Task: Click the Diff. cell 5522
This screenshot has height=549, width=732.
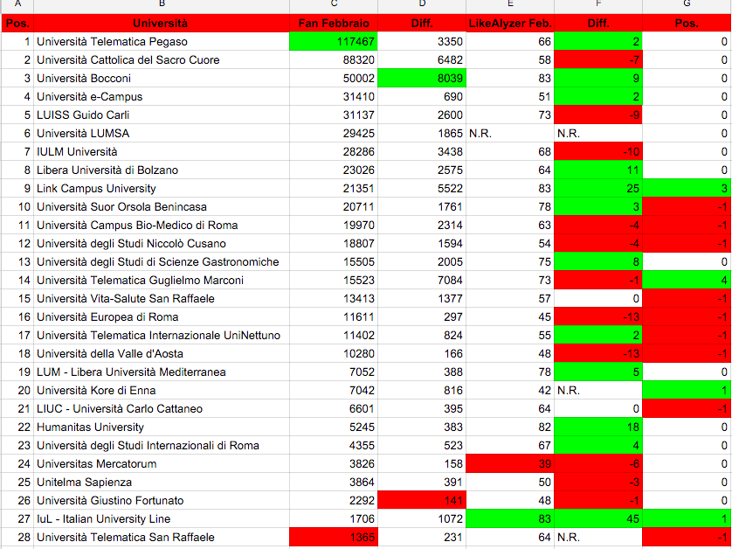Action: pos(422,188)
